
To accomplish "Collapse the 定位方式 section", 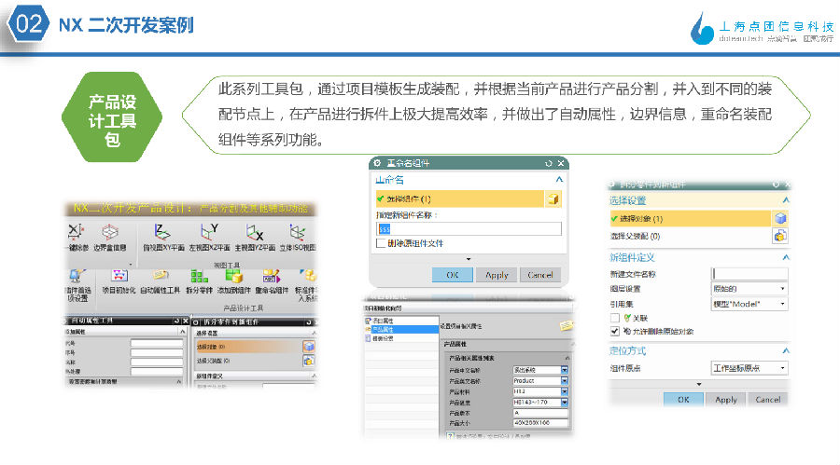I will pos(786,350).
